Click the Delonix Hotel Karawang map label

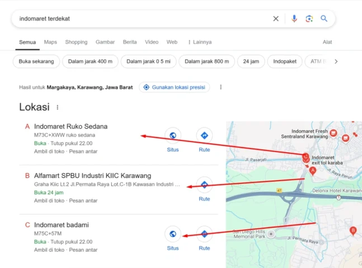pyautogui.click(x=337, y=191)
